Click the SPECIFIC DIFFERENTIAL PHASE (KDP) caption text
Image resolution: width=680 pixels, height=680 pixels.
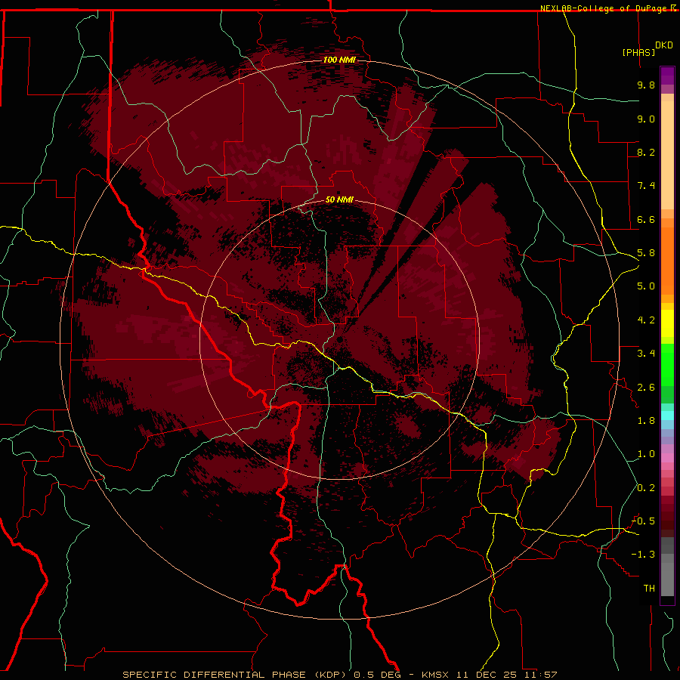[x=235, y=675]
